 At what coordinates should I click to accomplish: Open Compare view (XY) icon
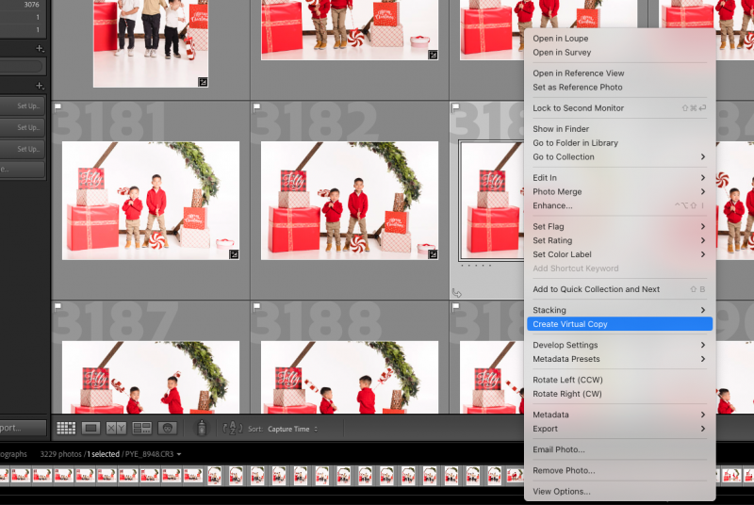[x=117, y=428]
